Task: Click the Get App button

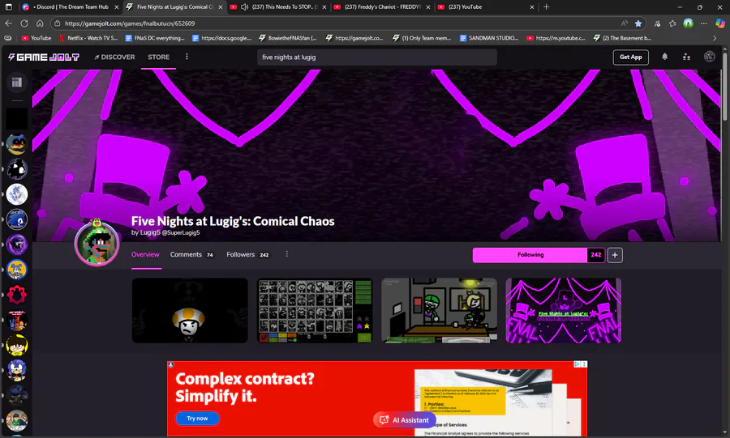Action: pyautogui.click(x=630, y=57)
